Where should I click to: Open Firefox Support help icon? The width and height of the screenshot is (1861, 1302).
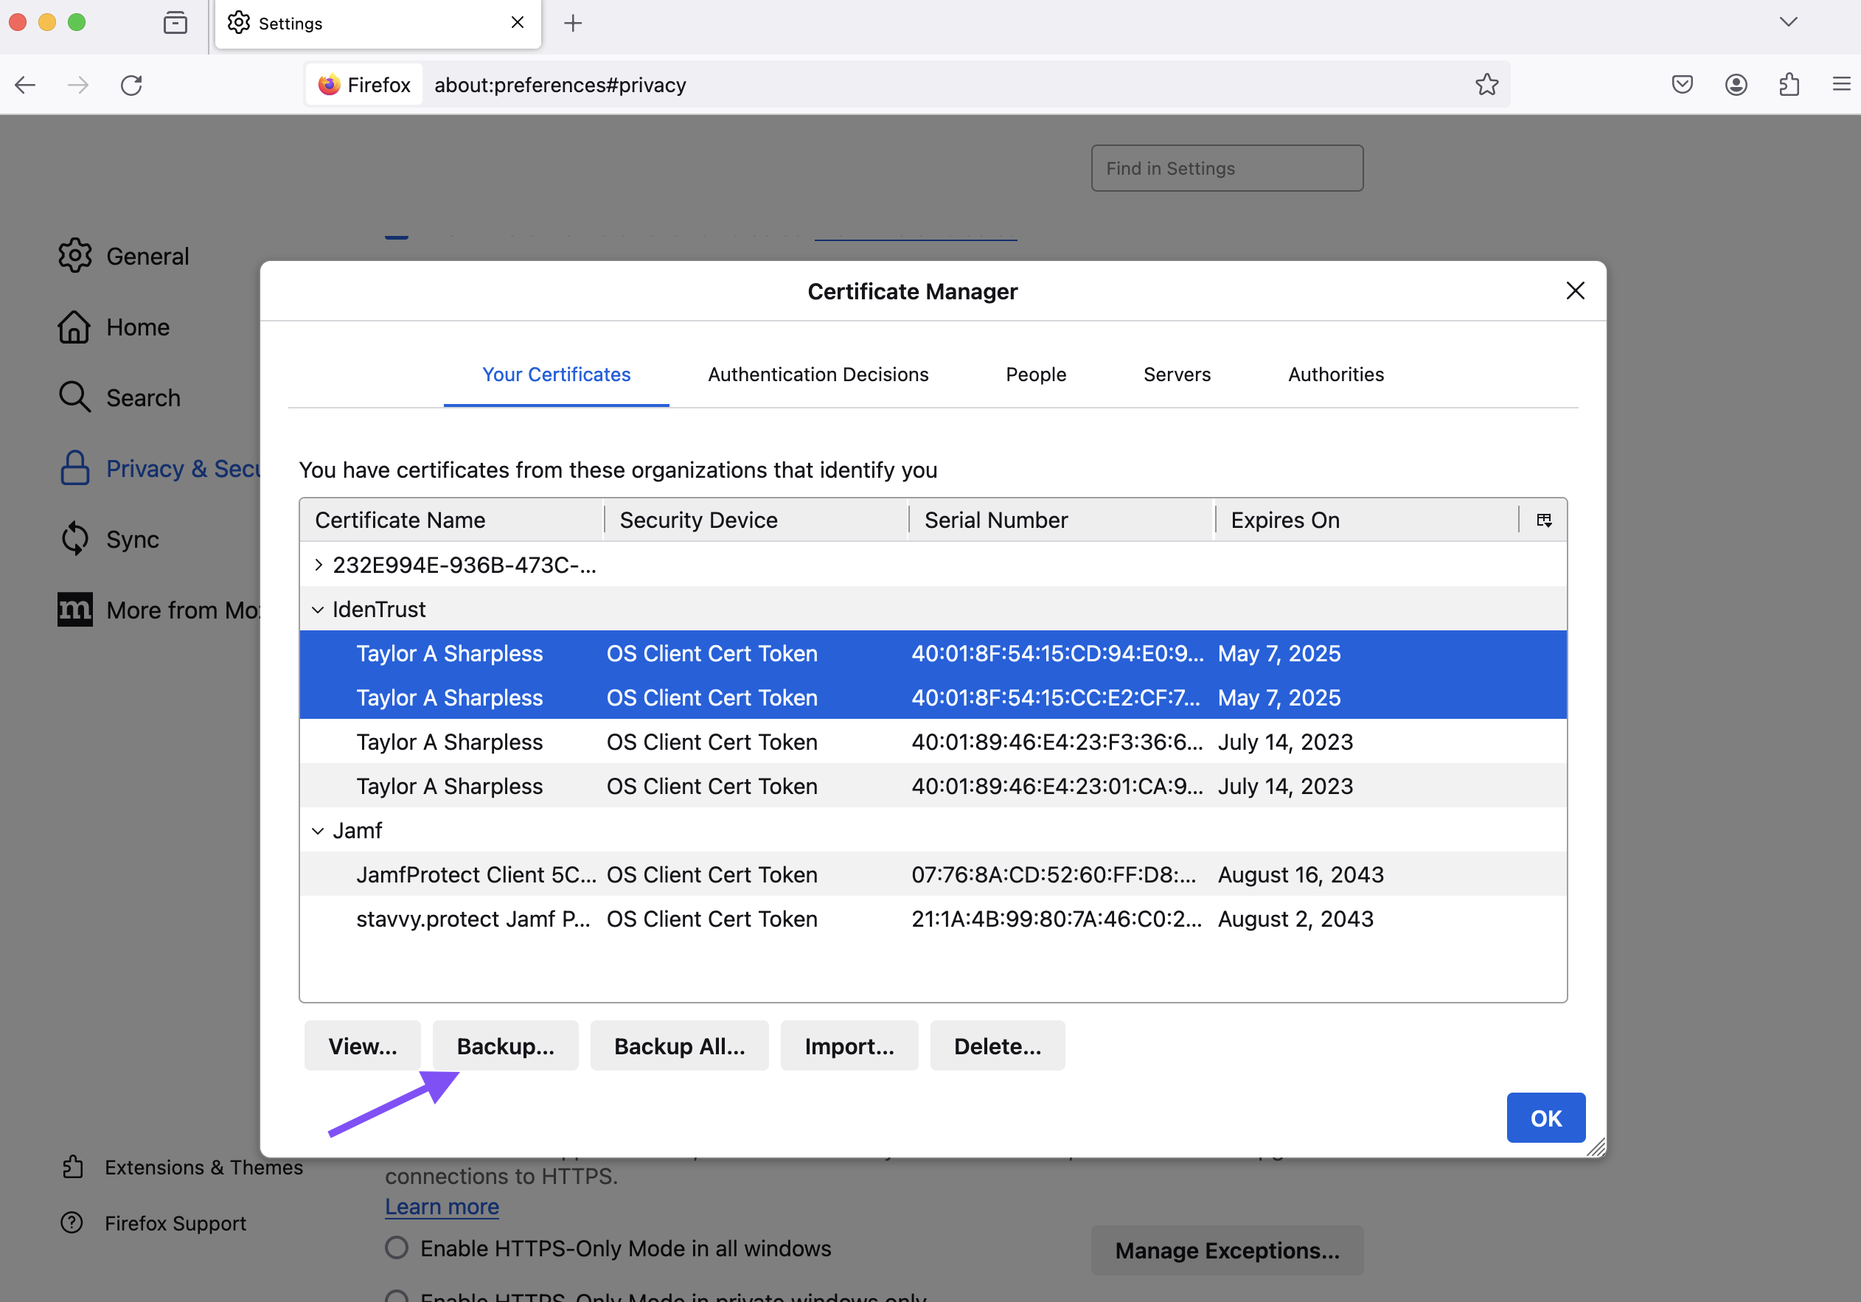(x=72, y=1222)
